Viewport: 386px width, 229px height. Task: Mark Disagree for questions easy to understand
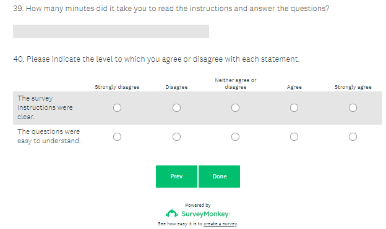176,136
